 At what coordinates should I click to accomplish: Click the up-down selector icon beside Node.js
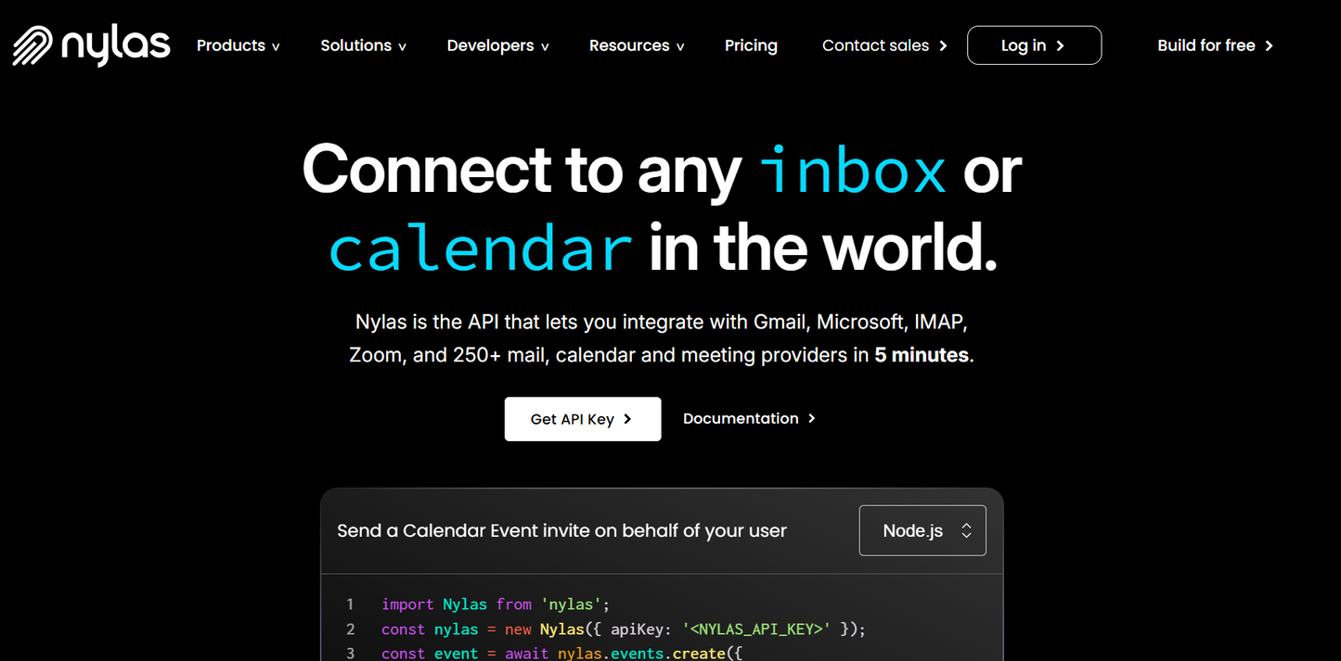click(x=966, y=530)
